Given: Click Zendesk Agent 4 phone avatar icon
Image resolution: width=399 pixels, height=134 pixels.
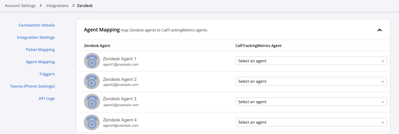Looking at the screenshot, I should point(92,122).
